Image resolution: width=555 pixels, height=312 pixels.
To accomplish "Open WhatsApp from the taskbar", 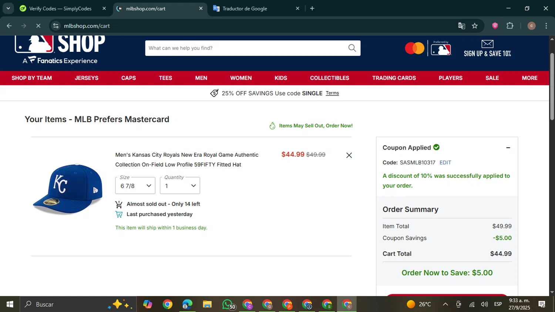I will (x=228, y=304).
